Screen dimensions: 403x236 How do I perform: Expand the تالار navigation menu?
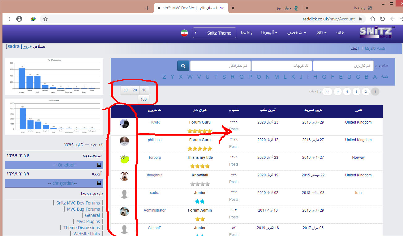tap(321, 33)
